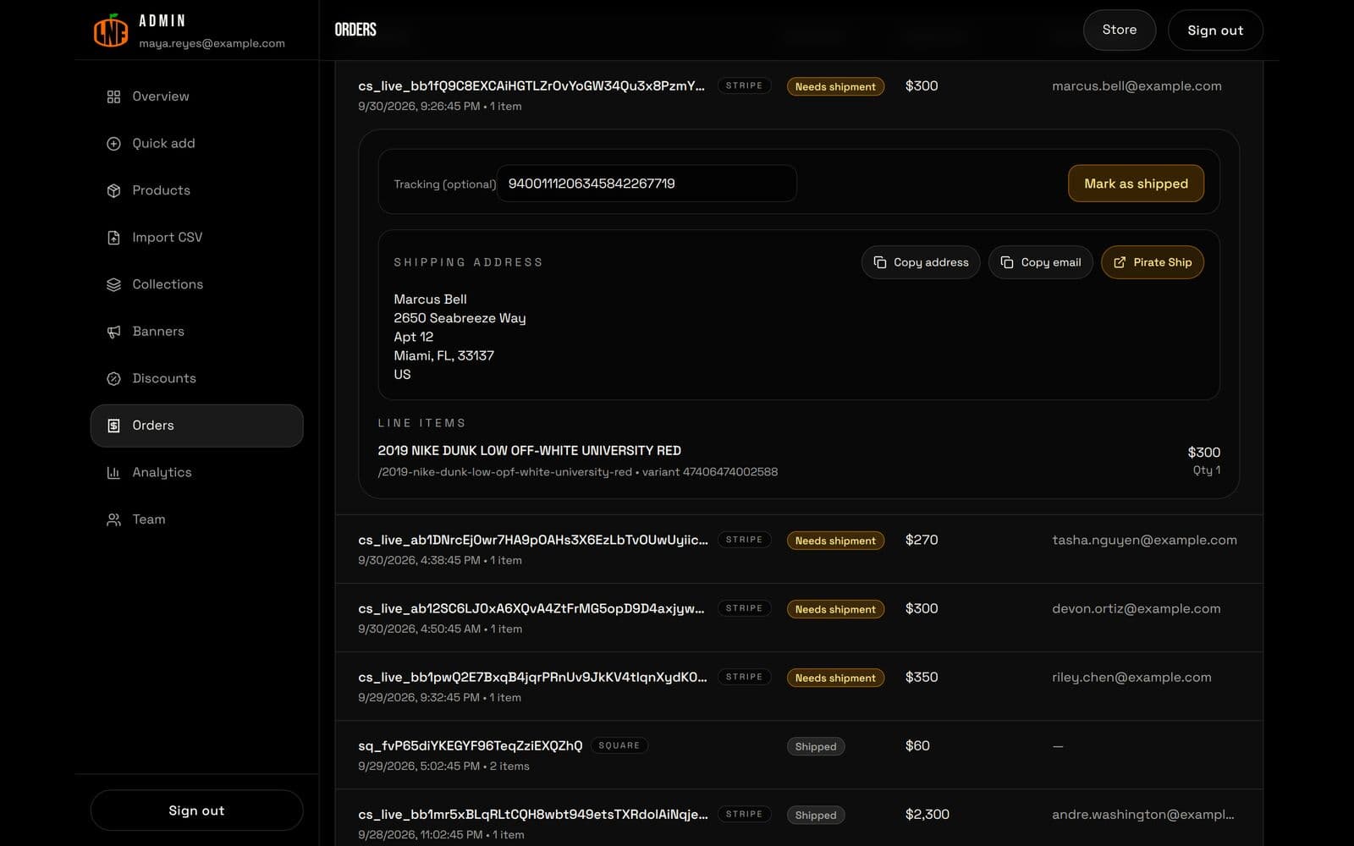Click the Discounts percent badge icon
The width and height of the screenshot is (1354, 846).
[113, 378]
